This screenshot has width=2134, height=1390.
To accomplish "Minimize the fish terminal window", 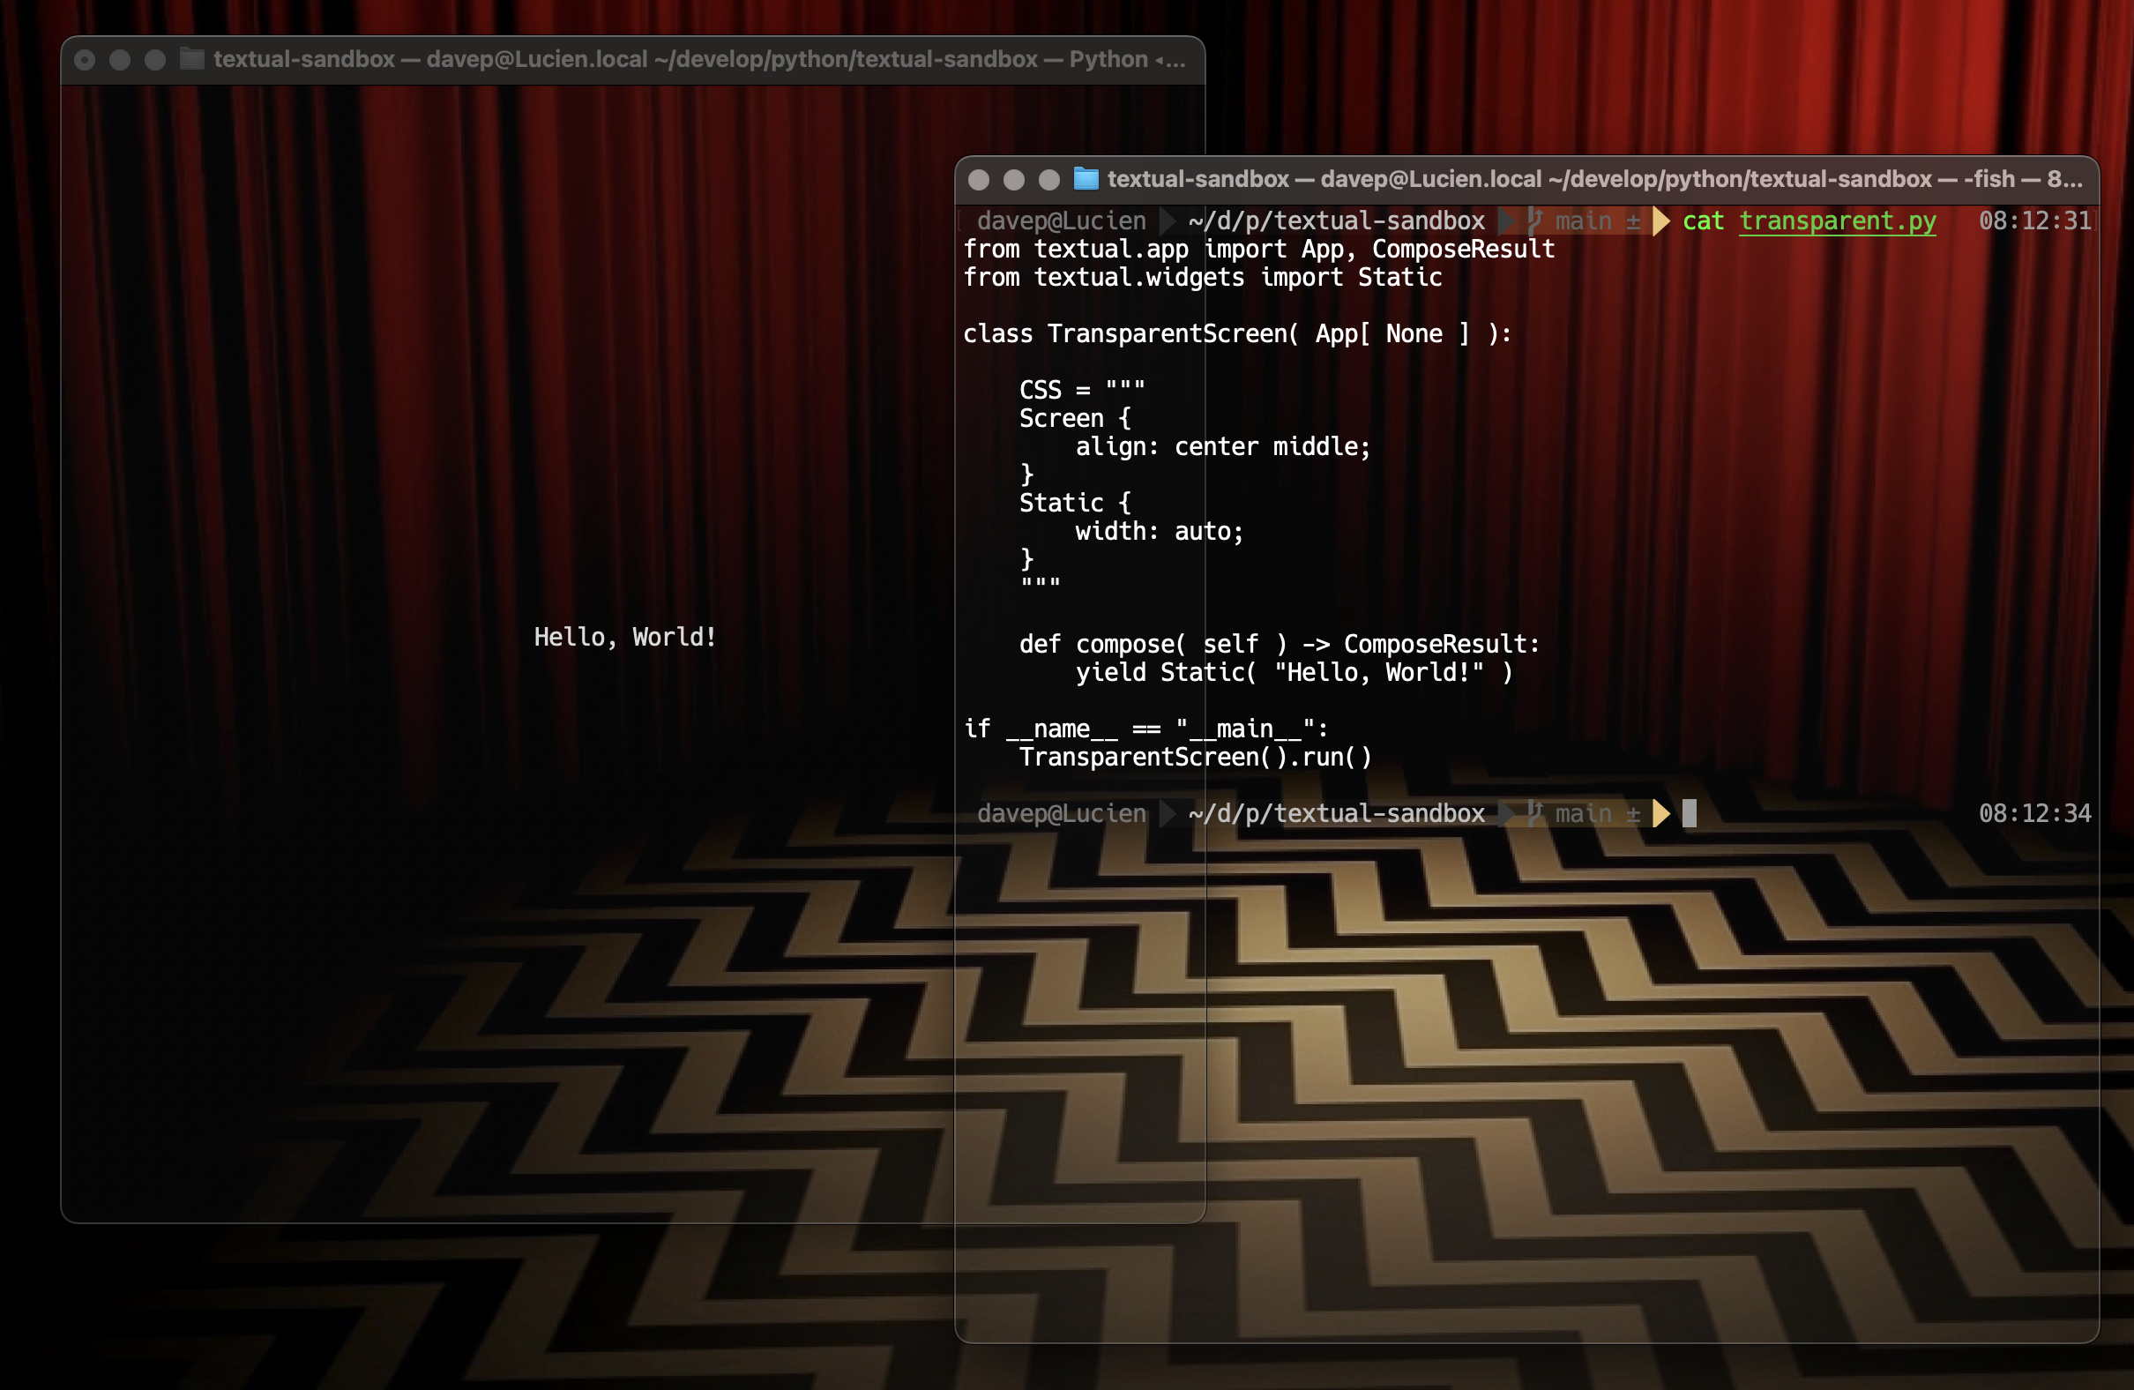I will [1014, 180].
